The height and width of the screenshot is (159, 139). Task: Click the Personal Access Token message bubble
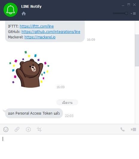tap(34, 113)
